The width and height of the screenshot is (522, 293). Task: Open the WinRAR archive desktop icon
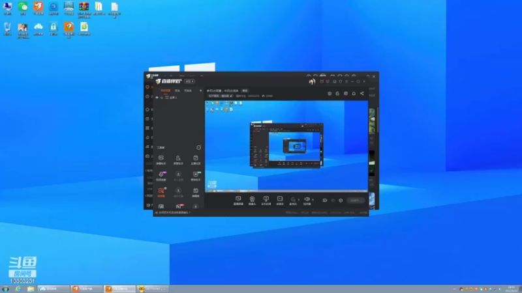pos(84,9)
